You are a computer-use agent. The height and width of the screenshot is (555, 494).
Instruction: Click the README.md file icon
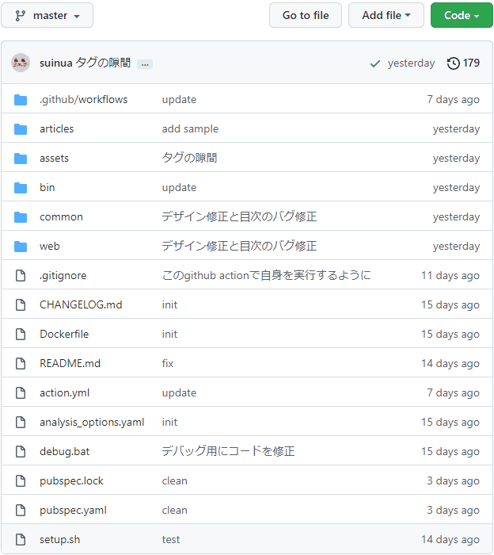tap(21, 363)
